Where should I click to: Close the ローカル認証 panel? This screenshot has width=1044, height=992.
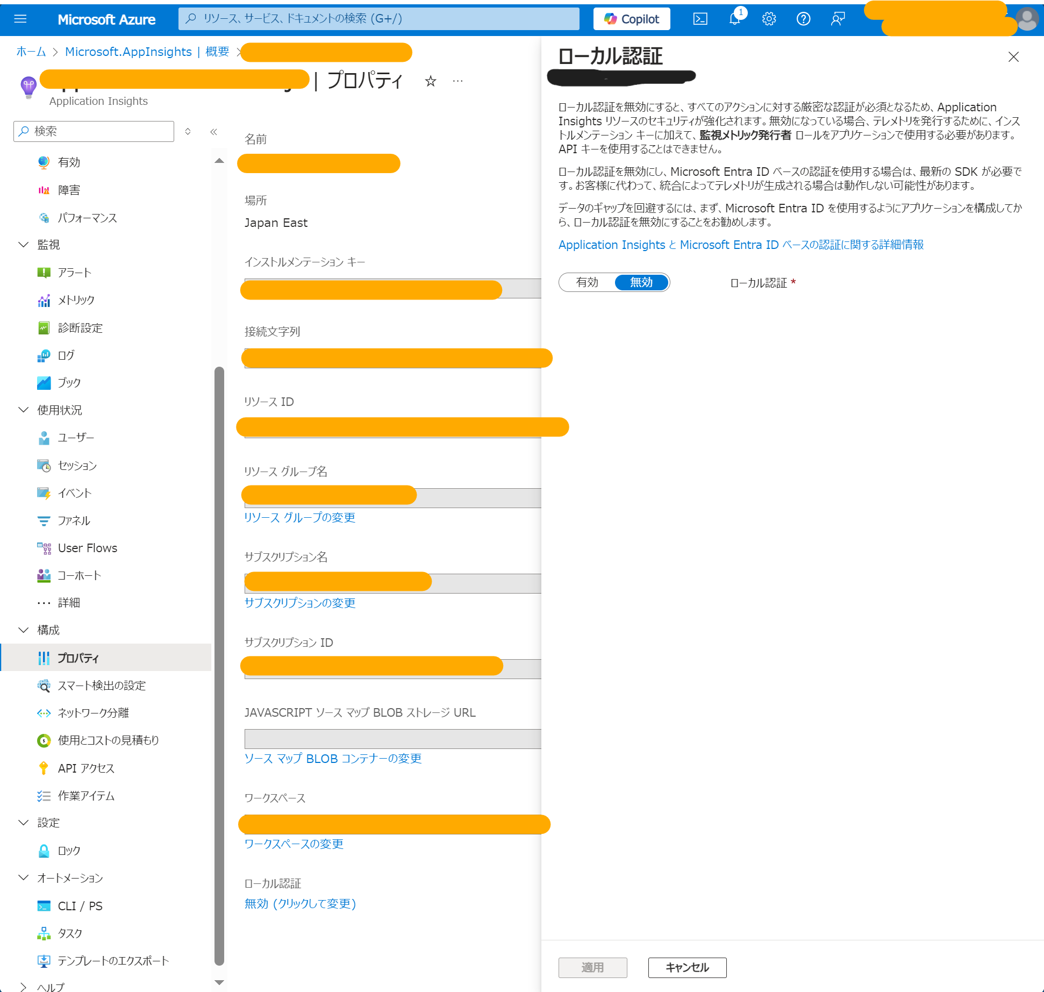pyautogui.click(x=1013, y=56)
